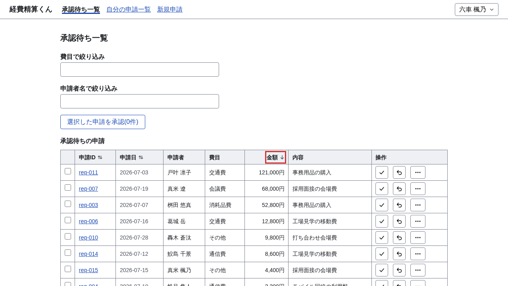Focus the 申請者名で絞り込み filter field
The width and height of the screenshot is (508, 286).
tap(140, 101)
